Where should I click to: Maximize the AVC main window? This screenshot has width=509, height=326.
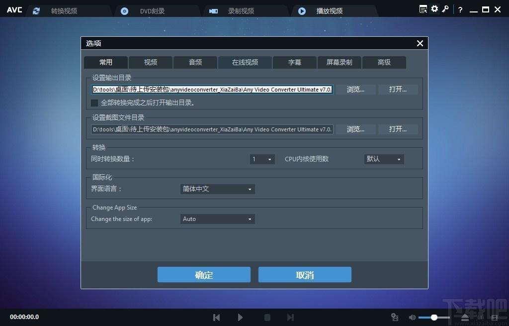tap(486, 10)
